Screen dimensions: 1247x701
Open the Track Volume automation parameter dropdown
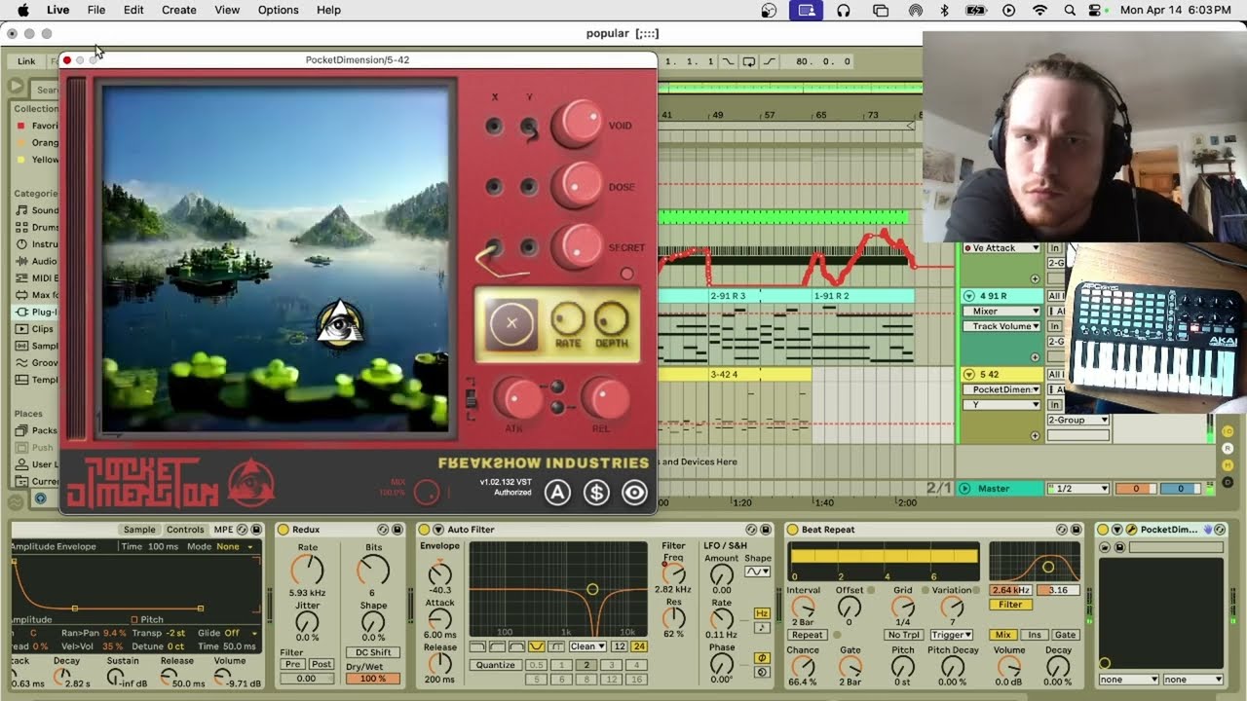pyautogui.click(x=1001, y=326)
